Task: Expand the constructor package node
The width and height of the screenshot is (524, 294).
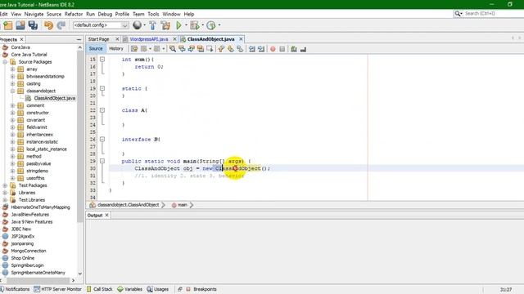Action: tap(13, 113)
